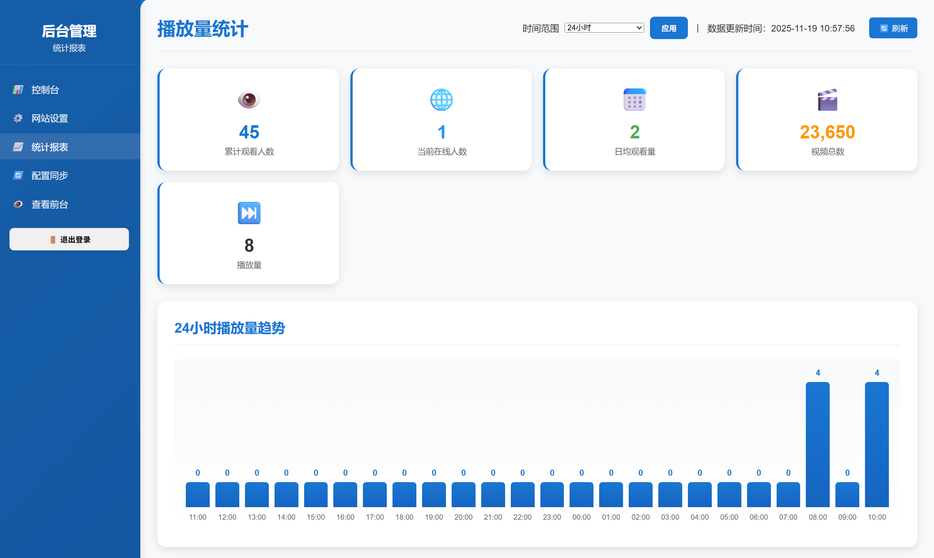Switch to the 统计报表 section

click(50, 147)
